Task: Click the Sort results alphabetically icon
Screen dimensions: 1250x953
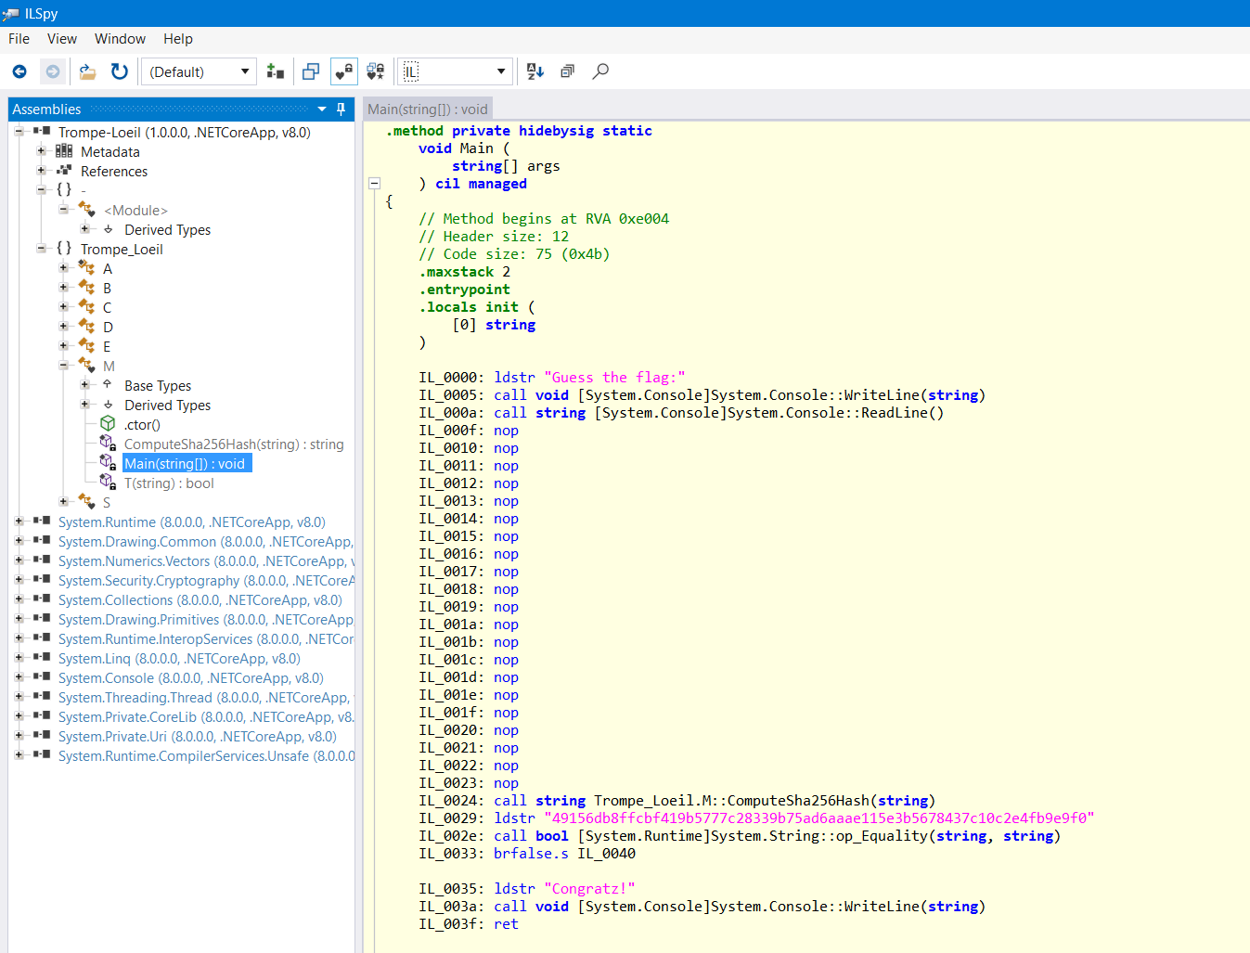Action: click(535, 71)
